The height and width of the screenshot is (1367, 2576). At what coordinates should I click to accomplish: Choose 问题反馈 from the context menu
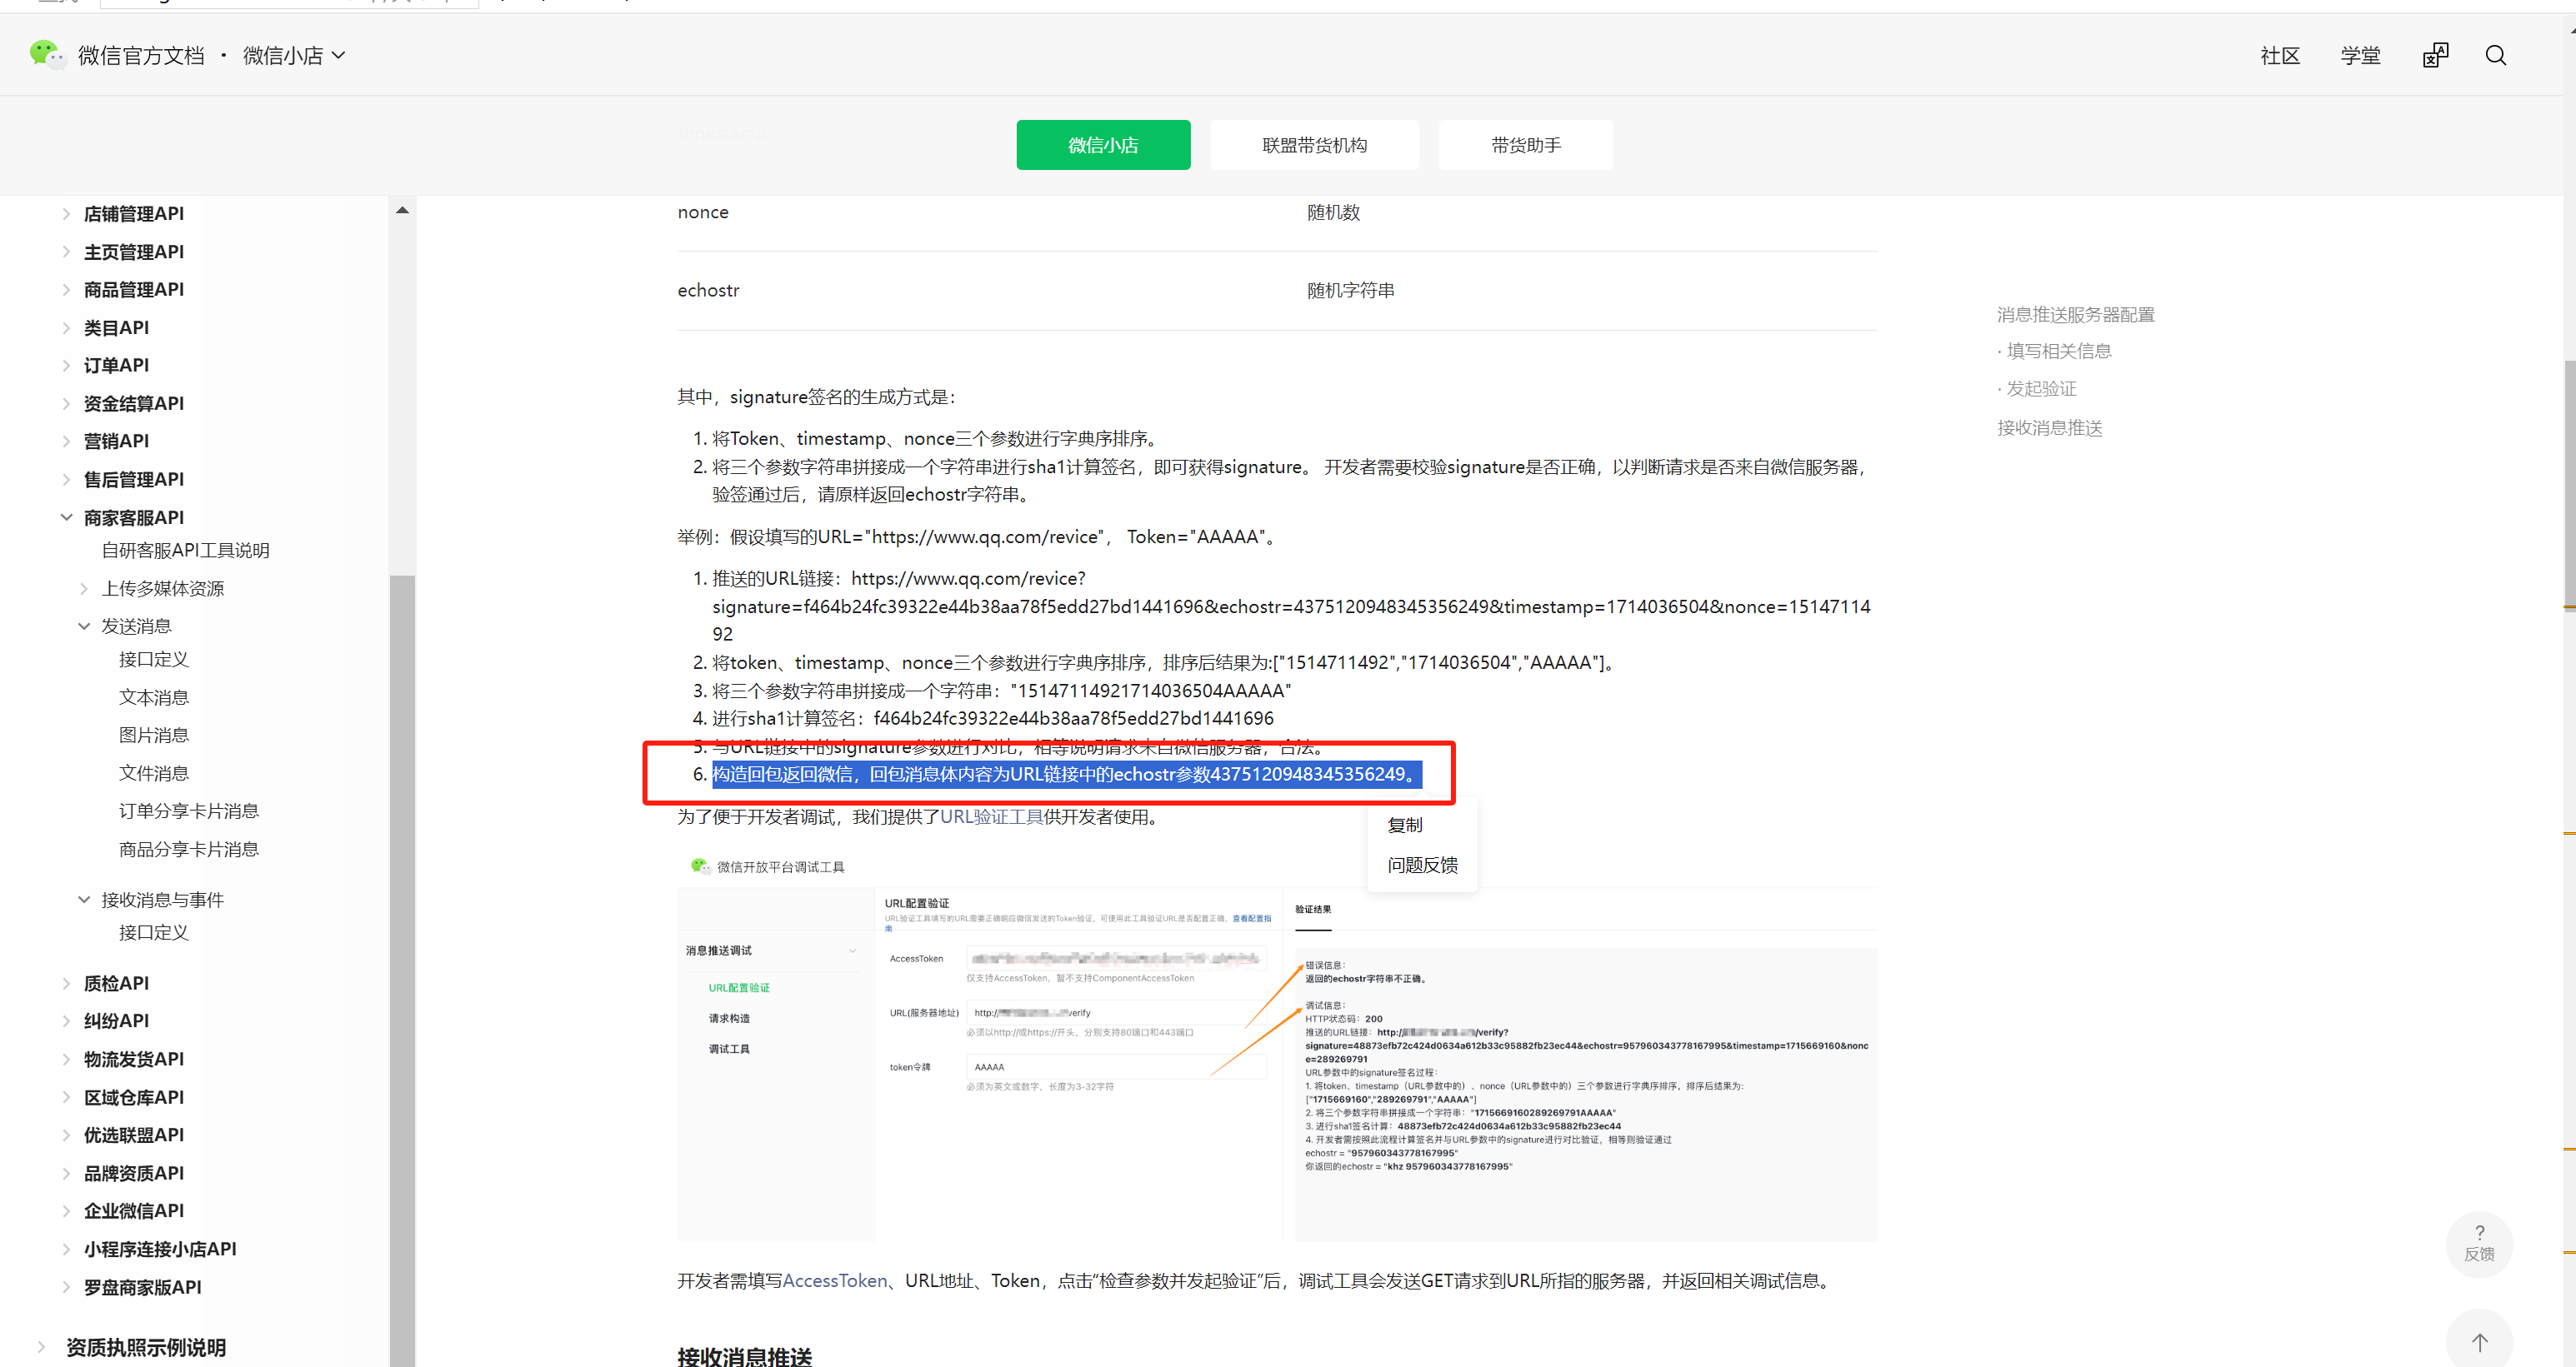coord(1421,866)
